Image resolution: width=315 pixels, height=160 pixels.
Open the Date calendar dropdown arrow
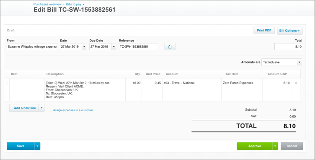tap(84, 46)
